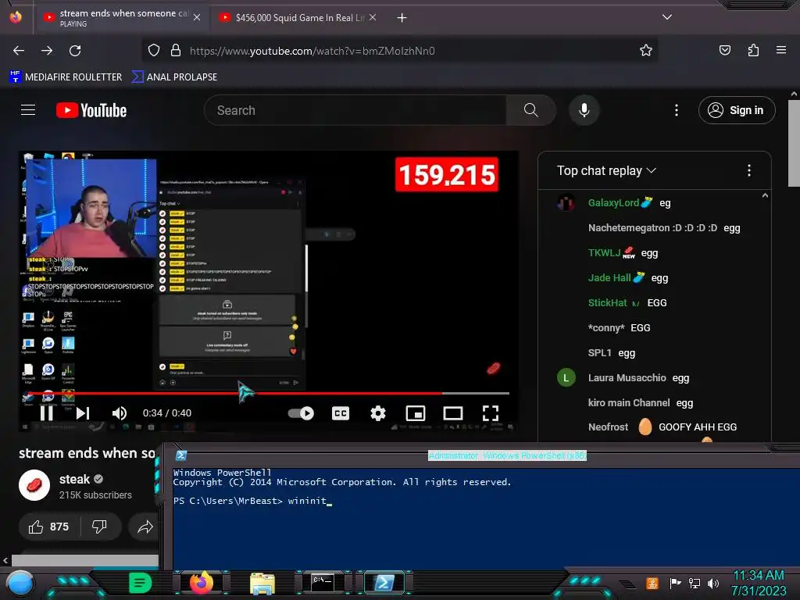Go back with the browser back arrow

(19, 51)
